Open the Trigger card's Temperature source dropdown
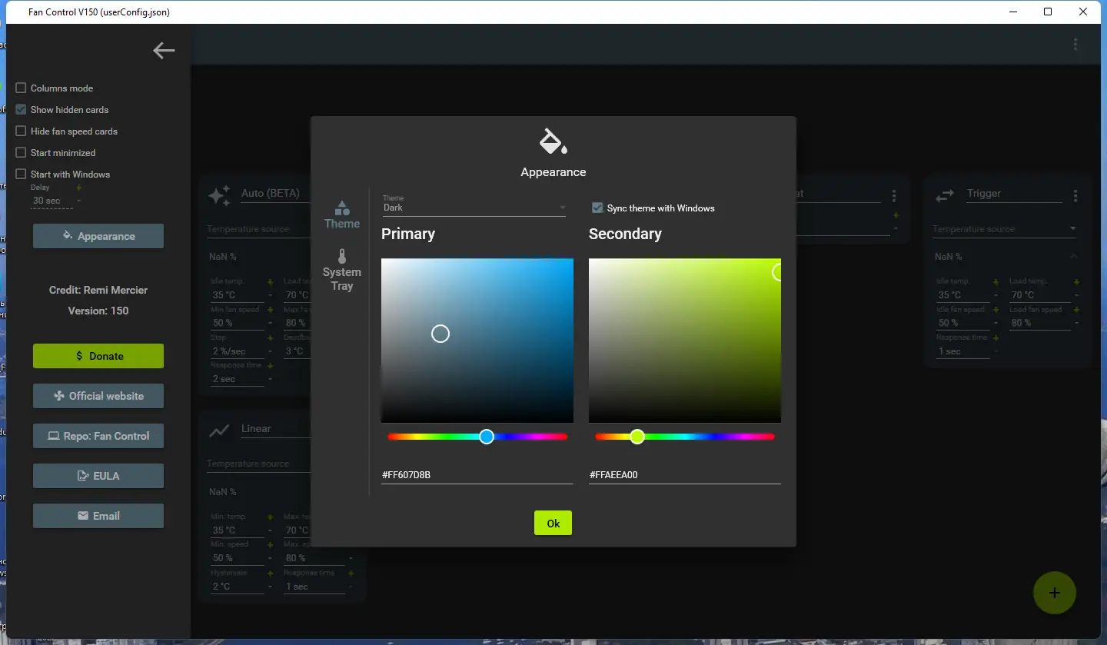Screen dimensions: 1107x645 (1006, 229)
